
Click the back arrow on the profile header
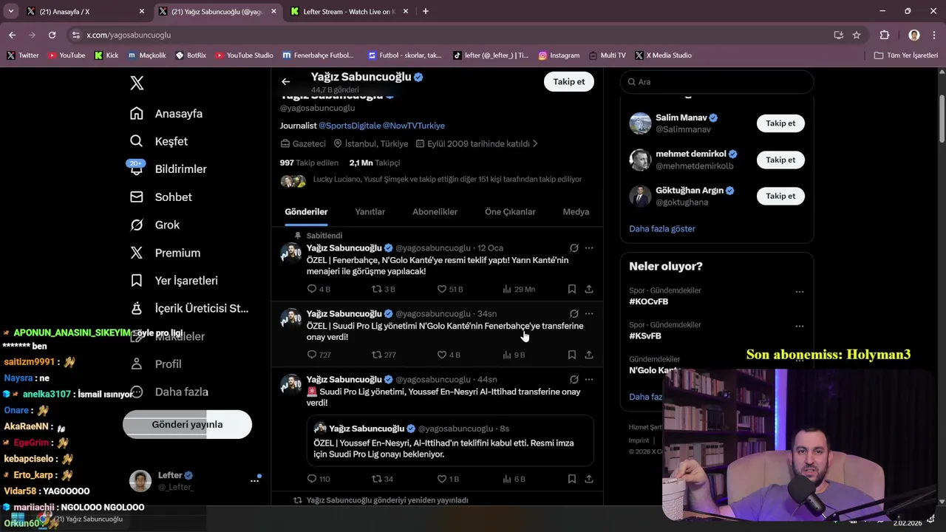(286, 82)
